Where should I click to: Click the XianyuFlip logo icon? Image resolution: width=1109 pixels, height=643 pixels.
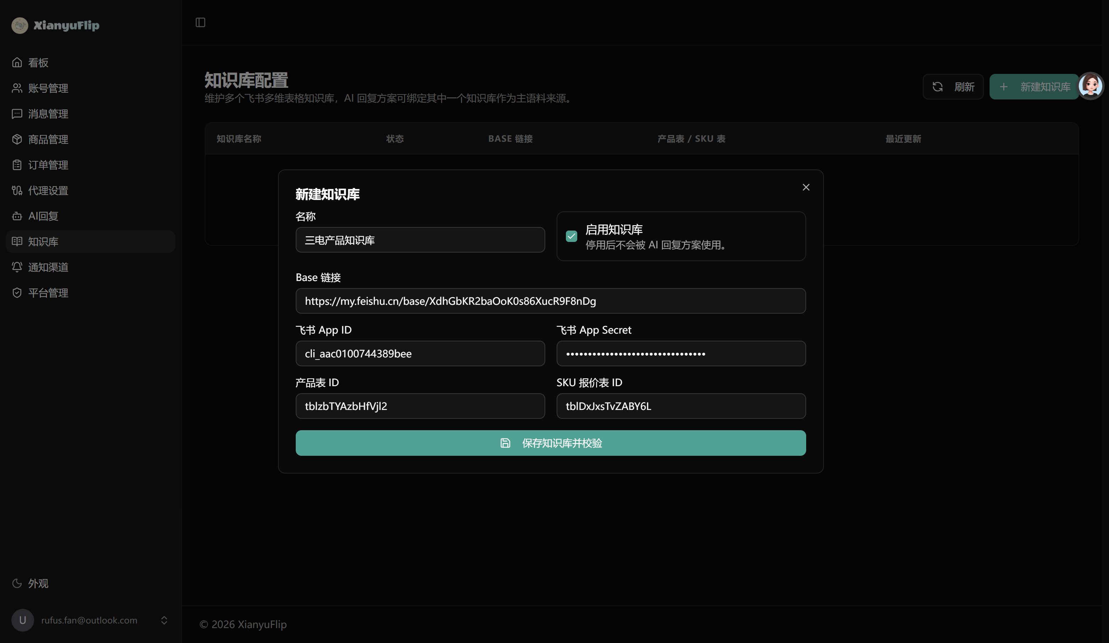[20, 26]
